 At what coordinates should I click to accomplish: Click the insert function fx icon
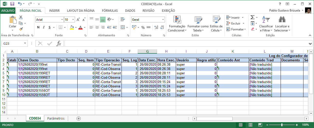(59, 44)
